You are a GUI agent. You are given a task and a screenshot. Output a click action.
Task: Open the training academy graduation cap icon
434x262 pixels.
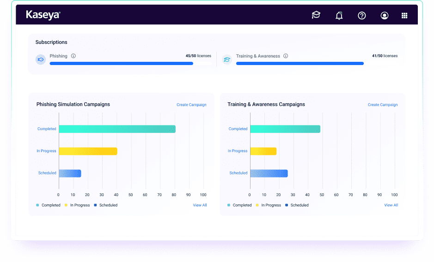point(316,15)
